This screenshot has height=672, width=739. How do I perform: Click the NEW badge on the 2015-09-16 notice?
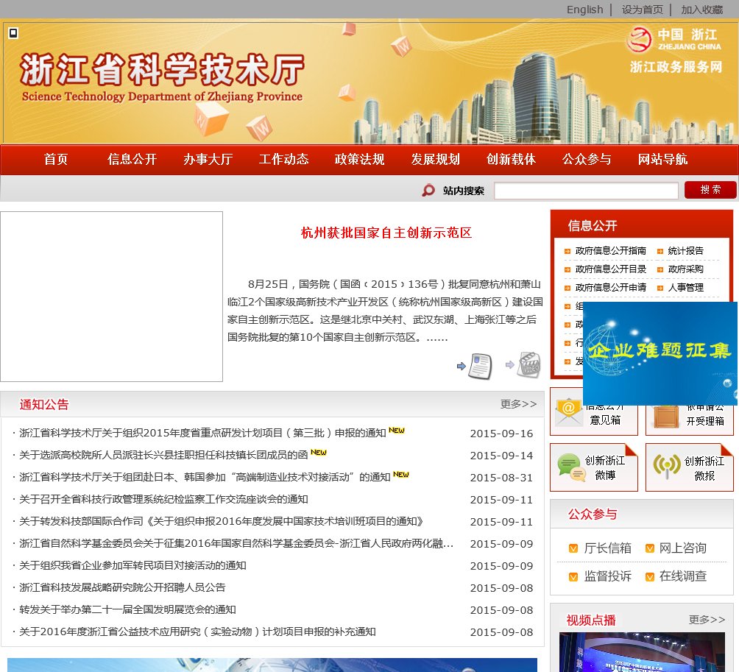tap(396, 431)
